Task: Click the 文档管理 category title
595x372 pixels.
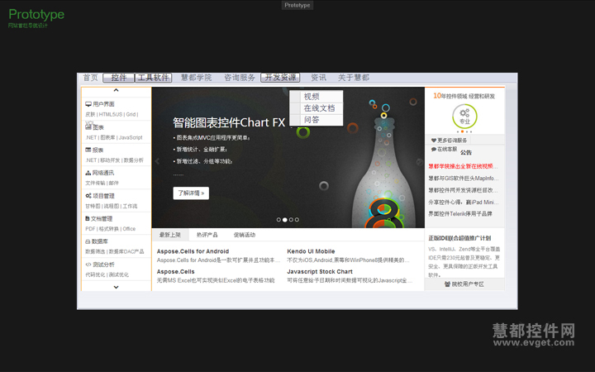Action: 102,218
